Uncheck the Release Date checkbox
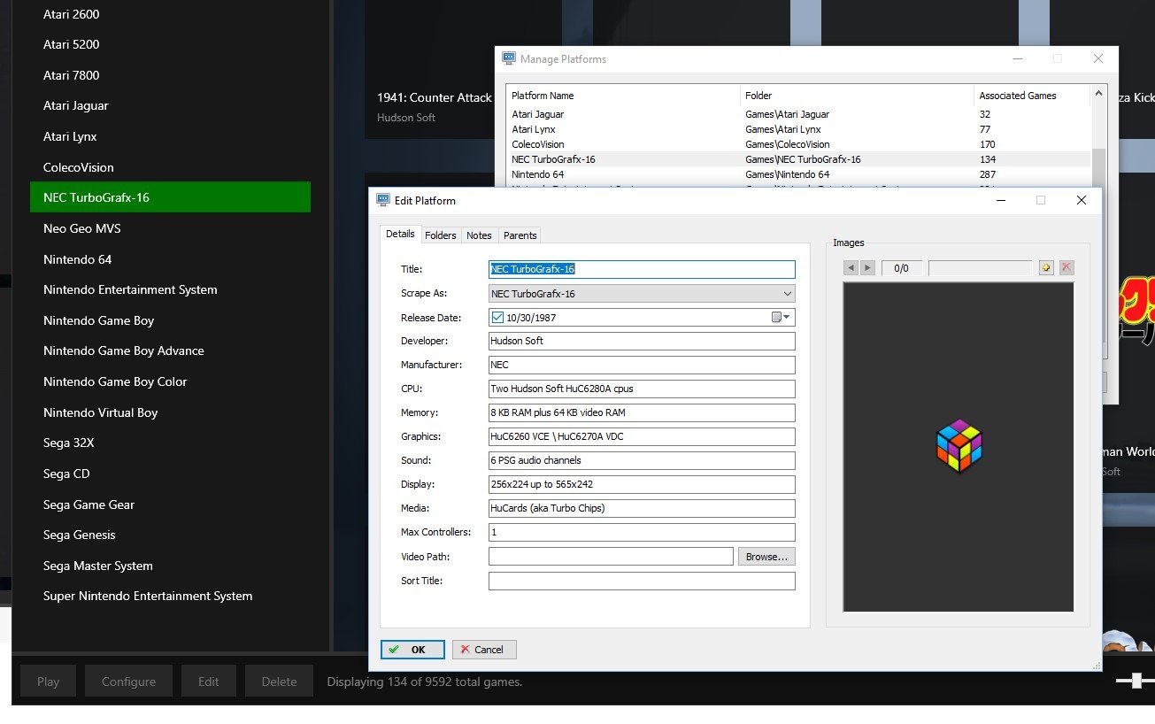 (x=497, y=317)
